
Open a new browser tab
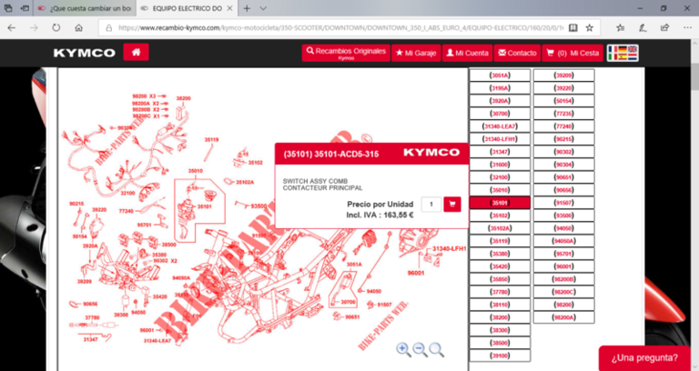[x=246, y=8]
